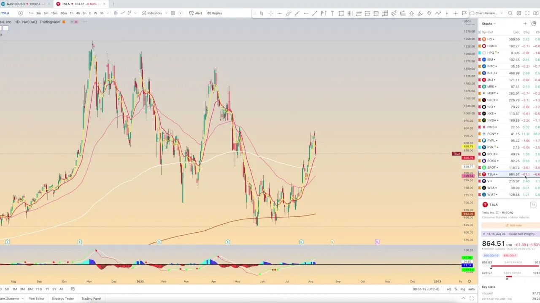Take a chart snapshot with camera icon
Screen dimensions: 540x303
point(536,13)
